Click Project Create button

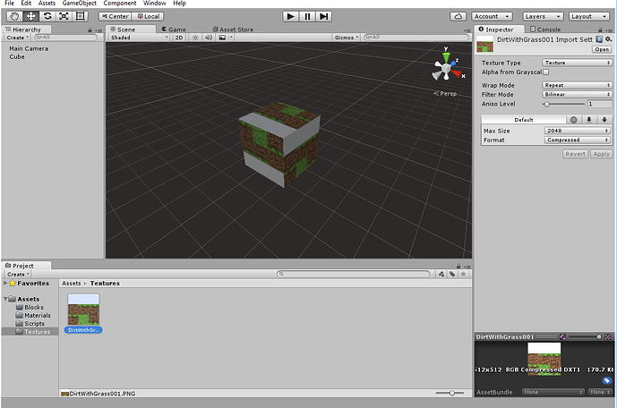point(18,275)
